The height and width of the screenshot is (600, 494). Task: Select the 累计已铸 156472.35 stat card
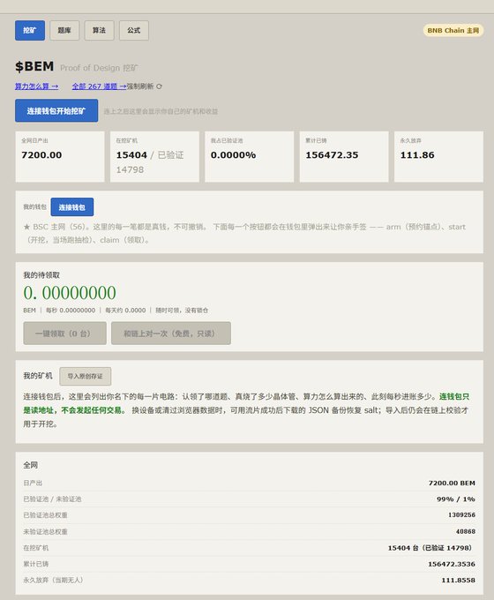click(344, 156)
